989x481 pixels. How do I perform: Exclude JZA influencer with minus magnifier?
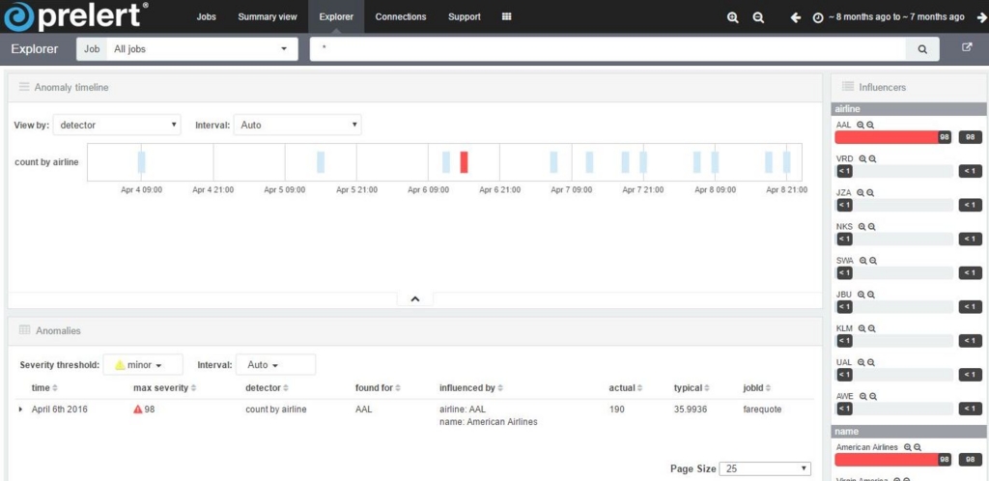(x=871, y=193)
